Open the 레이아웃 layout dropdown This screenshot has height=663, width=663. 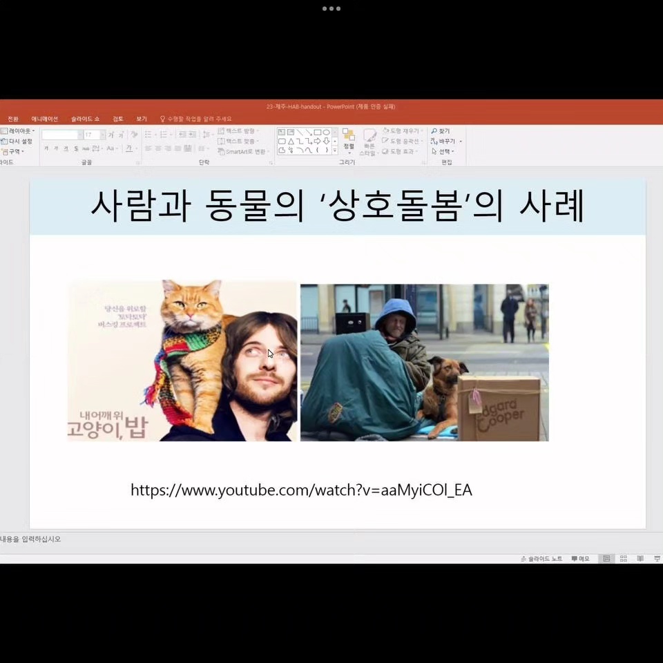pyautogui.click(x=18, y=131)
